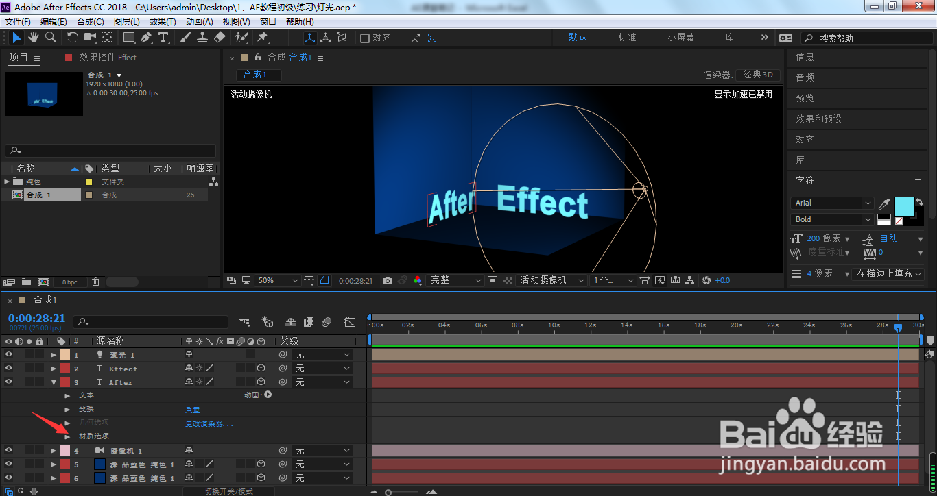Hide the After text layer
Viewport: 937px width, 496px height.
[9, 382]
